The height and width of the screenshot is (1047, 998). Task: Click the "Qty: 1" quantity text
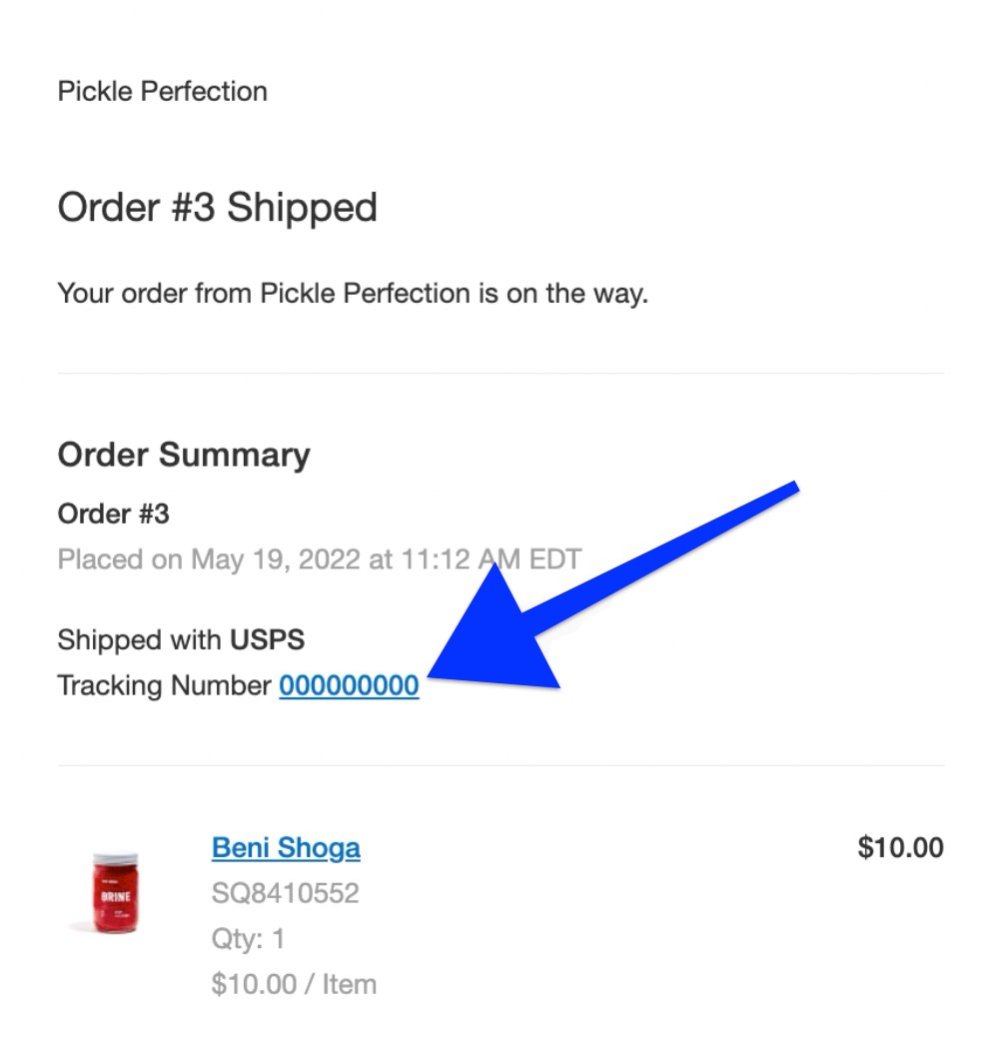point(248,939)
